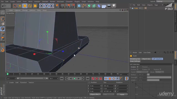This screenshot has height=99, width=177.
Task: Adjust the Strength slider
Action: [x=159, y=77]
